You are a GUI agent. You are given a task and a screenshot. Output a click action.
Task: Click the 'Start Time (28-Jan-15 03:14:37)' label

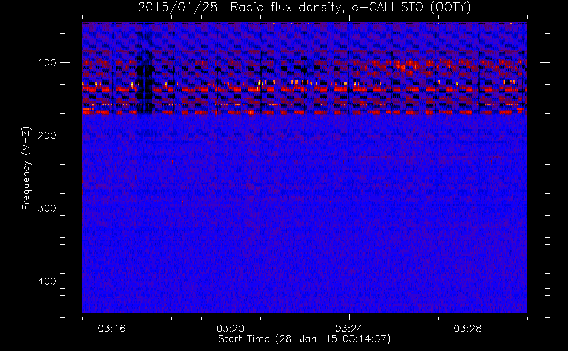click(304, 339)
